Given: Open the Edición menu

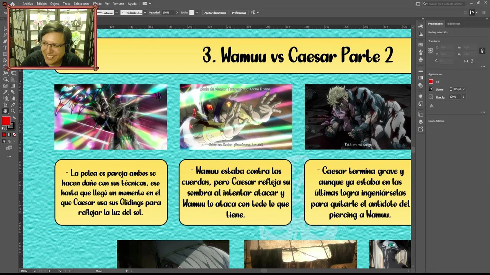Looking at the screenshot, I should 42,3.
